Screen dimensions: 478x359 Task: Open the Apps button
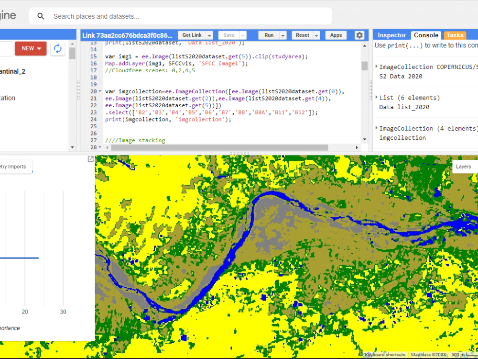point(336,34)
